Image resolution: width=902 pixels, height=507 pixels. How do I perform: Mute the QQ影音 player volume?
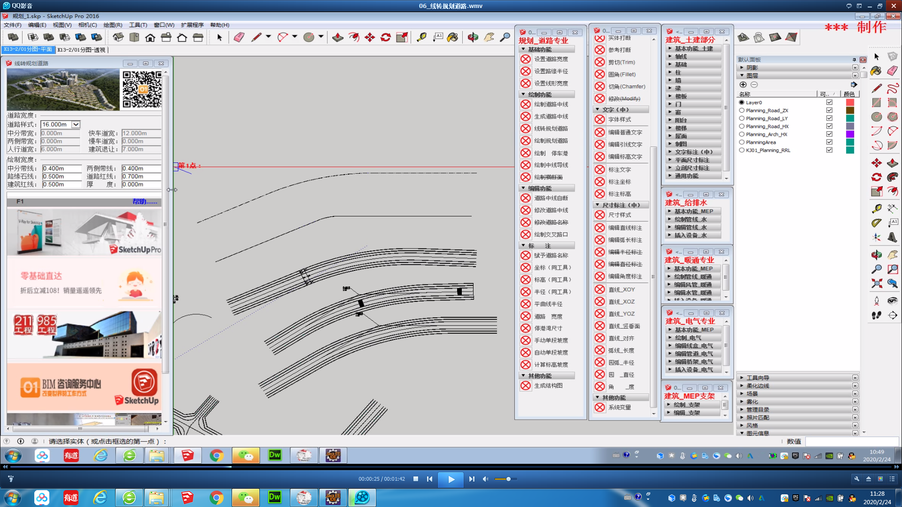[485, 479]
